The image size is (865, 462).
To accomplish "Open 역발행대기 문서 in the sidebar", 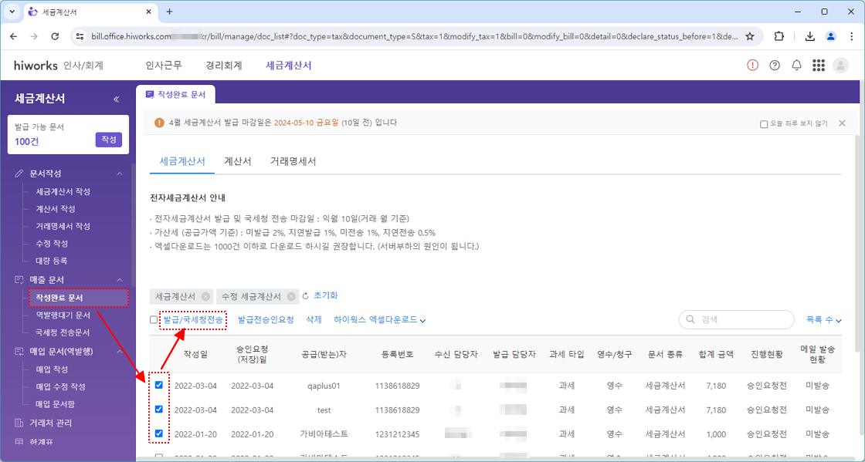I will (x=63, y=315).
